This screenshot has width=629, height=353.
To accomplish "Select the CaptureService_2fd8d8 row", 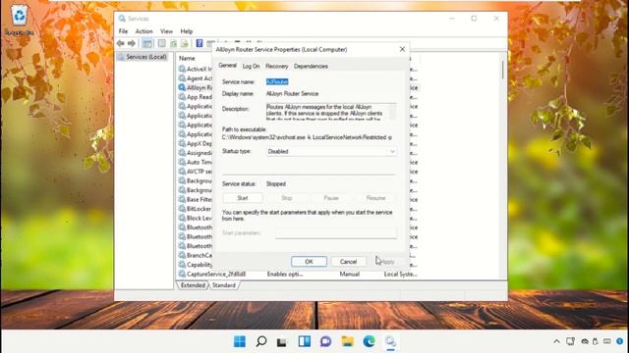I will 212,275.
